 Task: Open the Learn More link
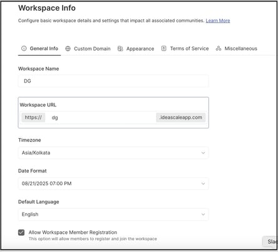click(x=218, y=21)
